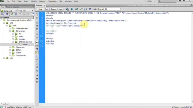Click code line 11 with body tag
Image resolution: width=193 pixels, height=108 pixels.
point(49,39)
